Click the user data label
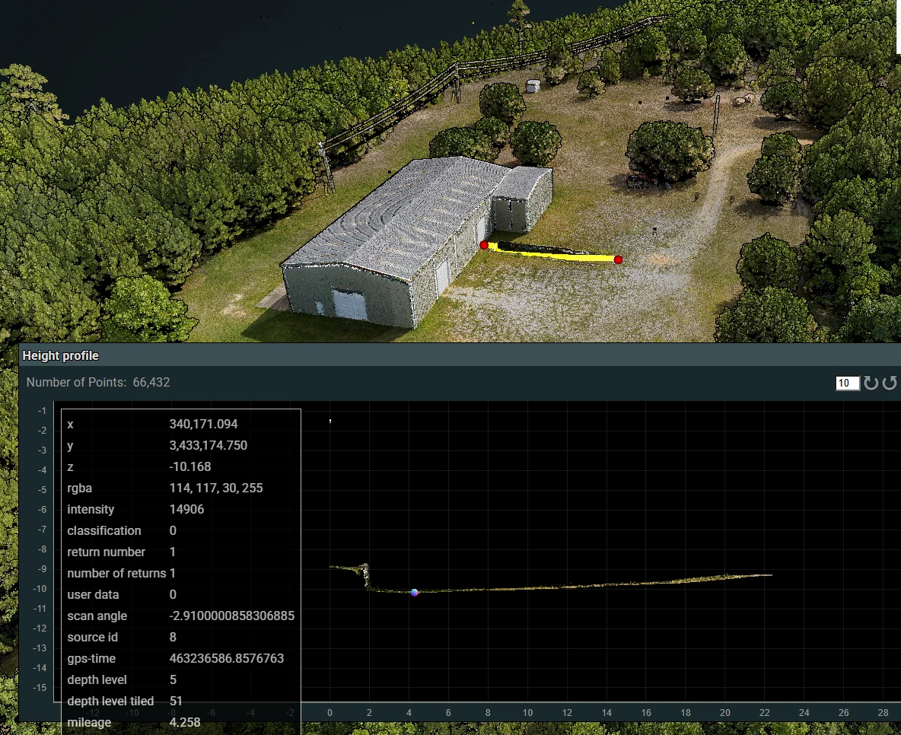 coord(93,594)
